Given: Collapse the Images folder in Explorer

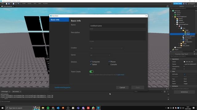Looking at the screenshot, I should (x=181, y=30).
